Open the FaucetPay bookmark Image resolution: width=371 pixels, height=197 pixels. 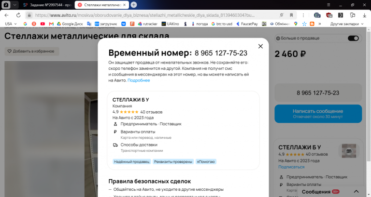(247, 24)
